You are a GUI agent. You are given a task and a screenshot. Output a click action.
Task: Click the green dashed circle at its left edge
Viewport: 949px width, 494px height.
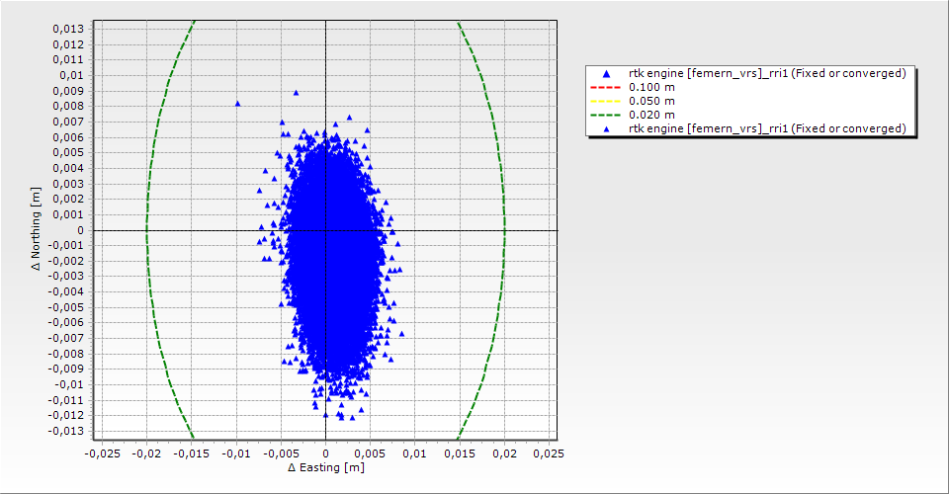coord(146,230)
